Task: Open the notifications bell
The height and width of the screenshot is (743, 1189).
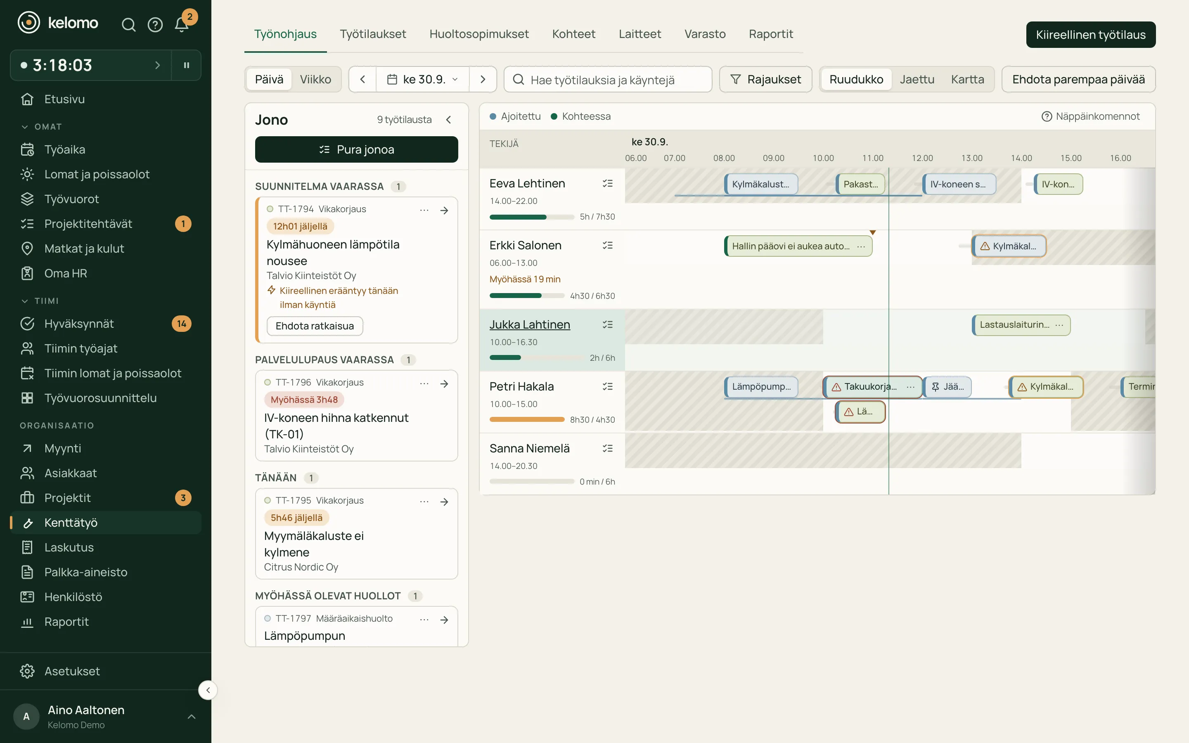Action: [x=182, y=24]
